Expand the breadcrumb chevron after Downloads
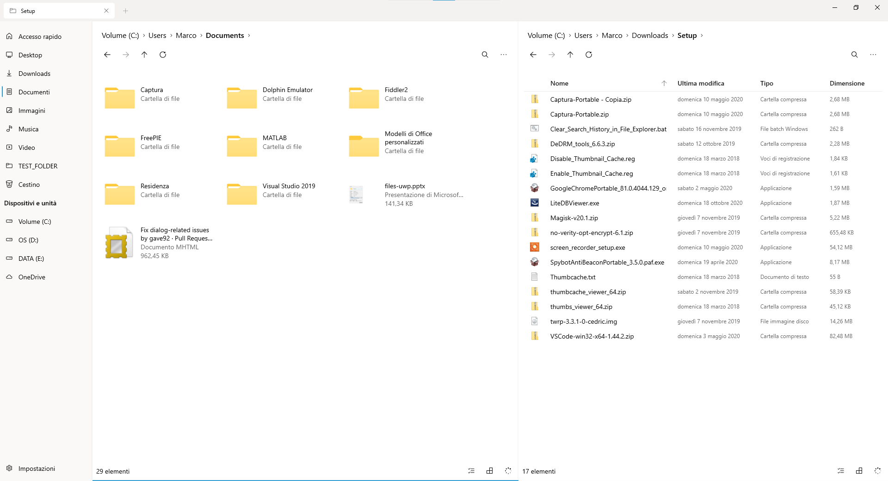This screenshot has width=888, height=481. 673,35
